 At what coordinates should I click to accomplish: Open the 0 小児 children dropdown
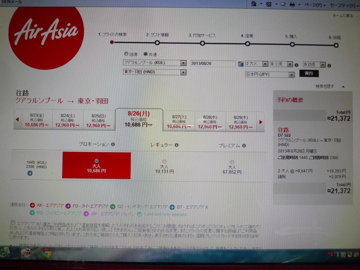pyautogui.click(x=281, y=64)
